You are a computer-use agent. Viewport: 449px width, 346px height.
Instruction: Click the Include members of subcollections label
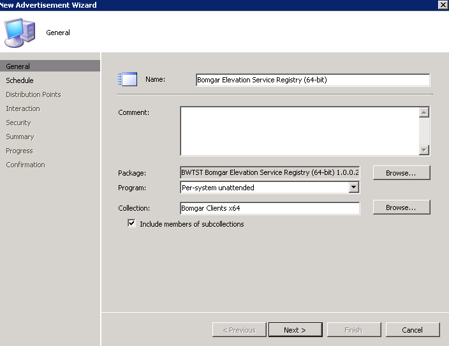click(x=192, y=224)
